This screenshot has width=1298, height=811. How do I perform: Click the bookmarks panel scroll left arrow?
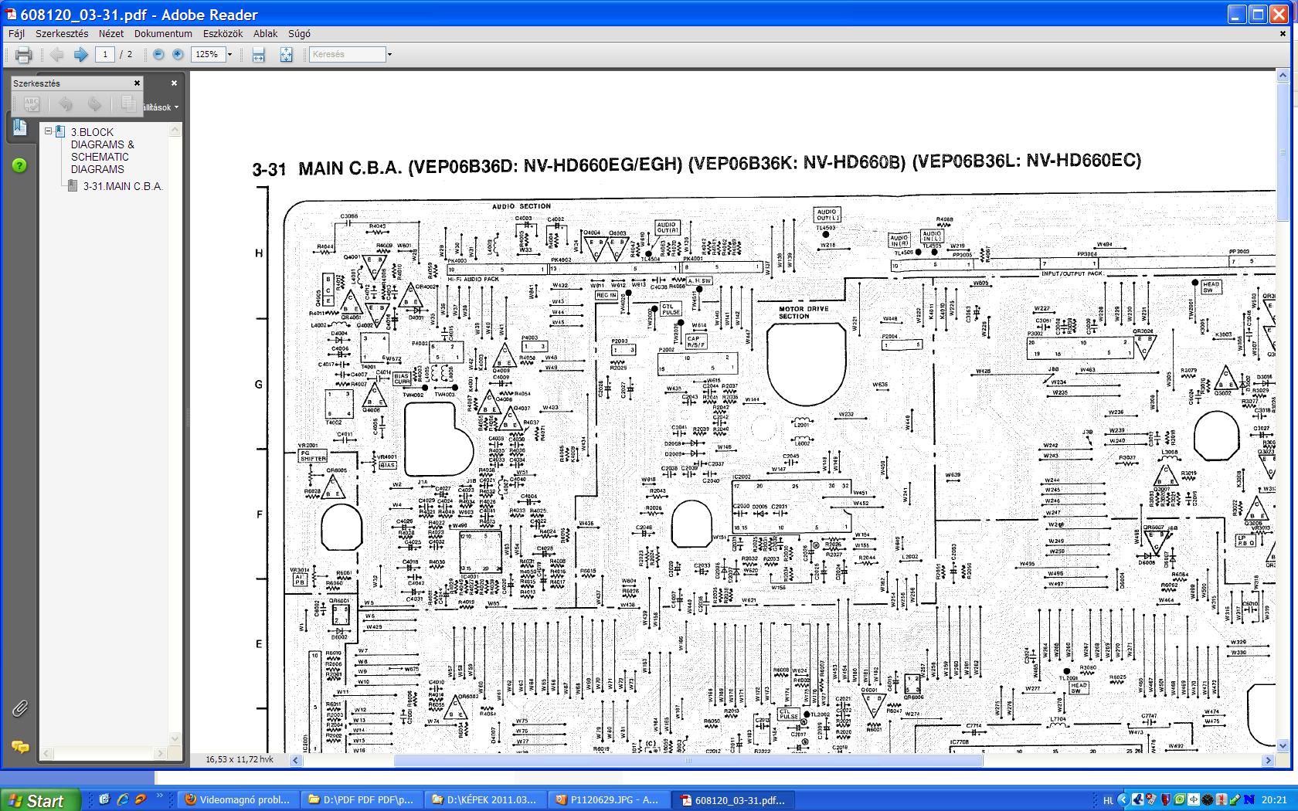48,753
